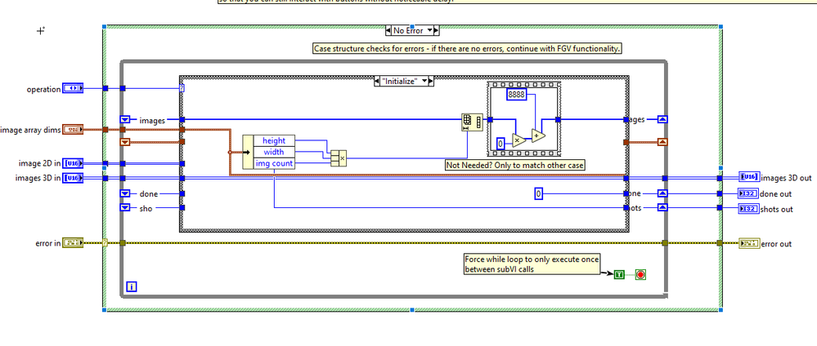Click the array reshape function node
Image resolution: width=817 pixels, height=346 pixels.
pos(472,122)
